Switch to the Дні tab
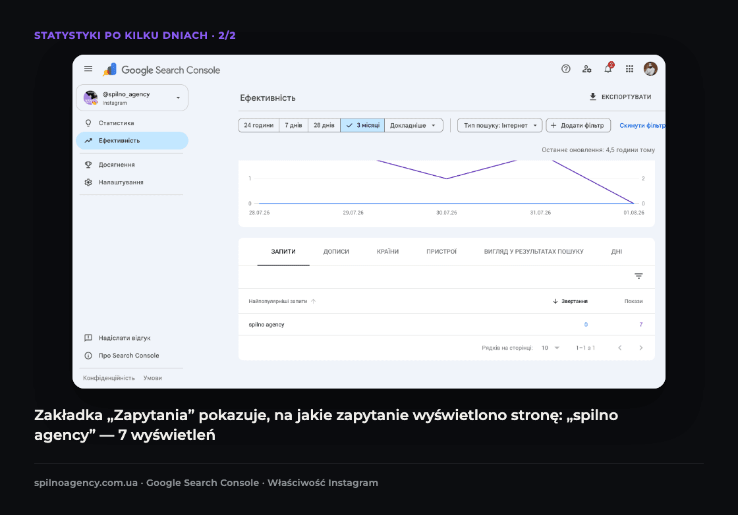The image size is (738, 515). click(617, 252)
